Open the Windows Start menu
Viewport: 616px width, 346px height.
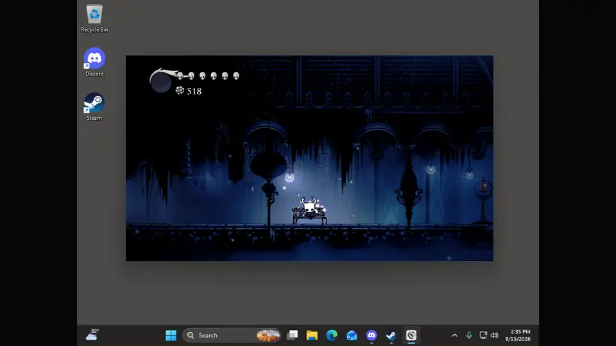pyautogui.click(x=171, y=335)
